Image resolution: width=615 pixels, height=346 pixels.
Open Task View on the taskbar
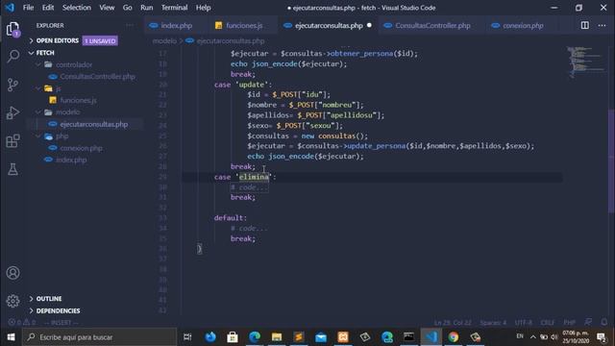tap(187, 337)
